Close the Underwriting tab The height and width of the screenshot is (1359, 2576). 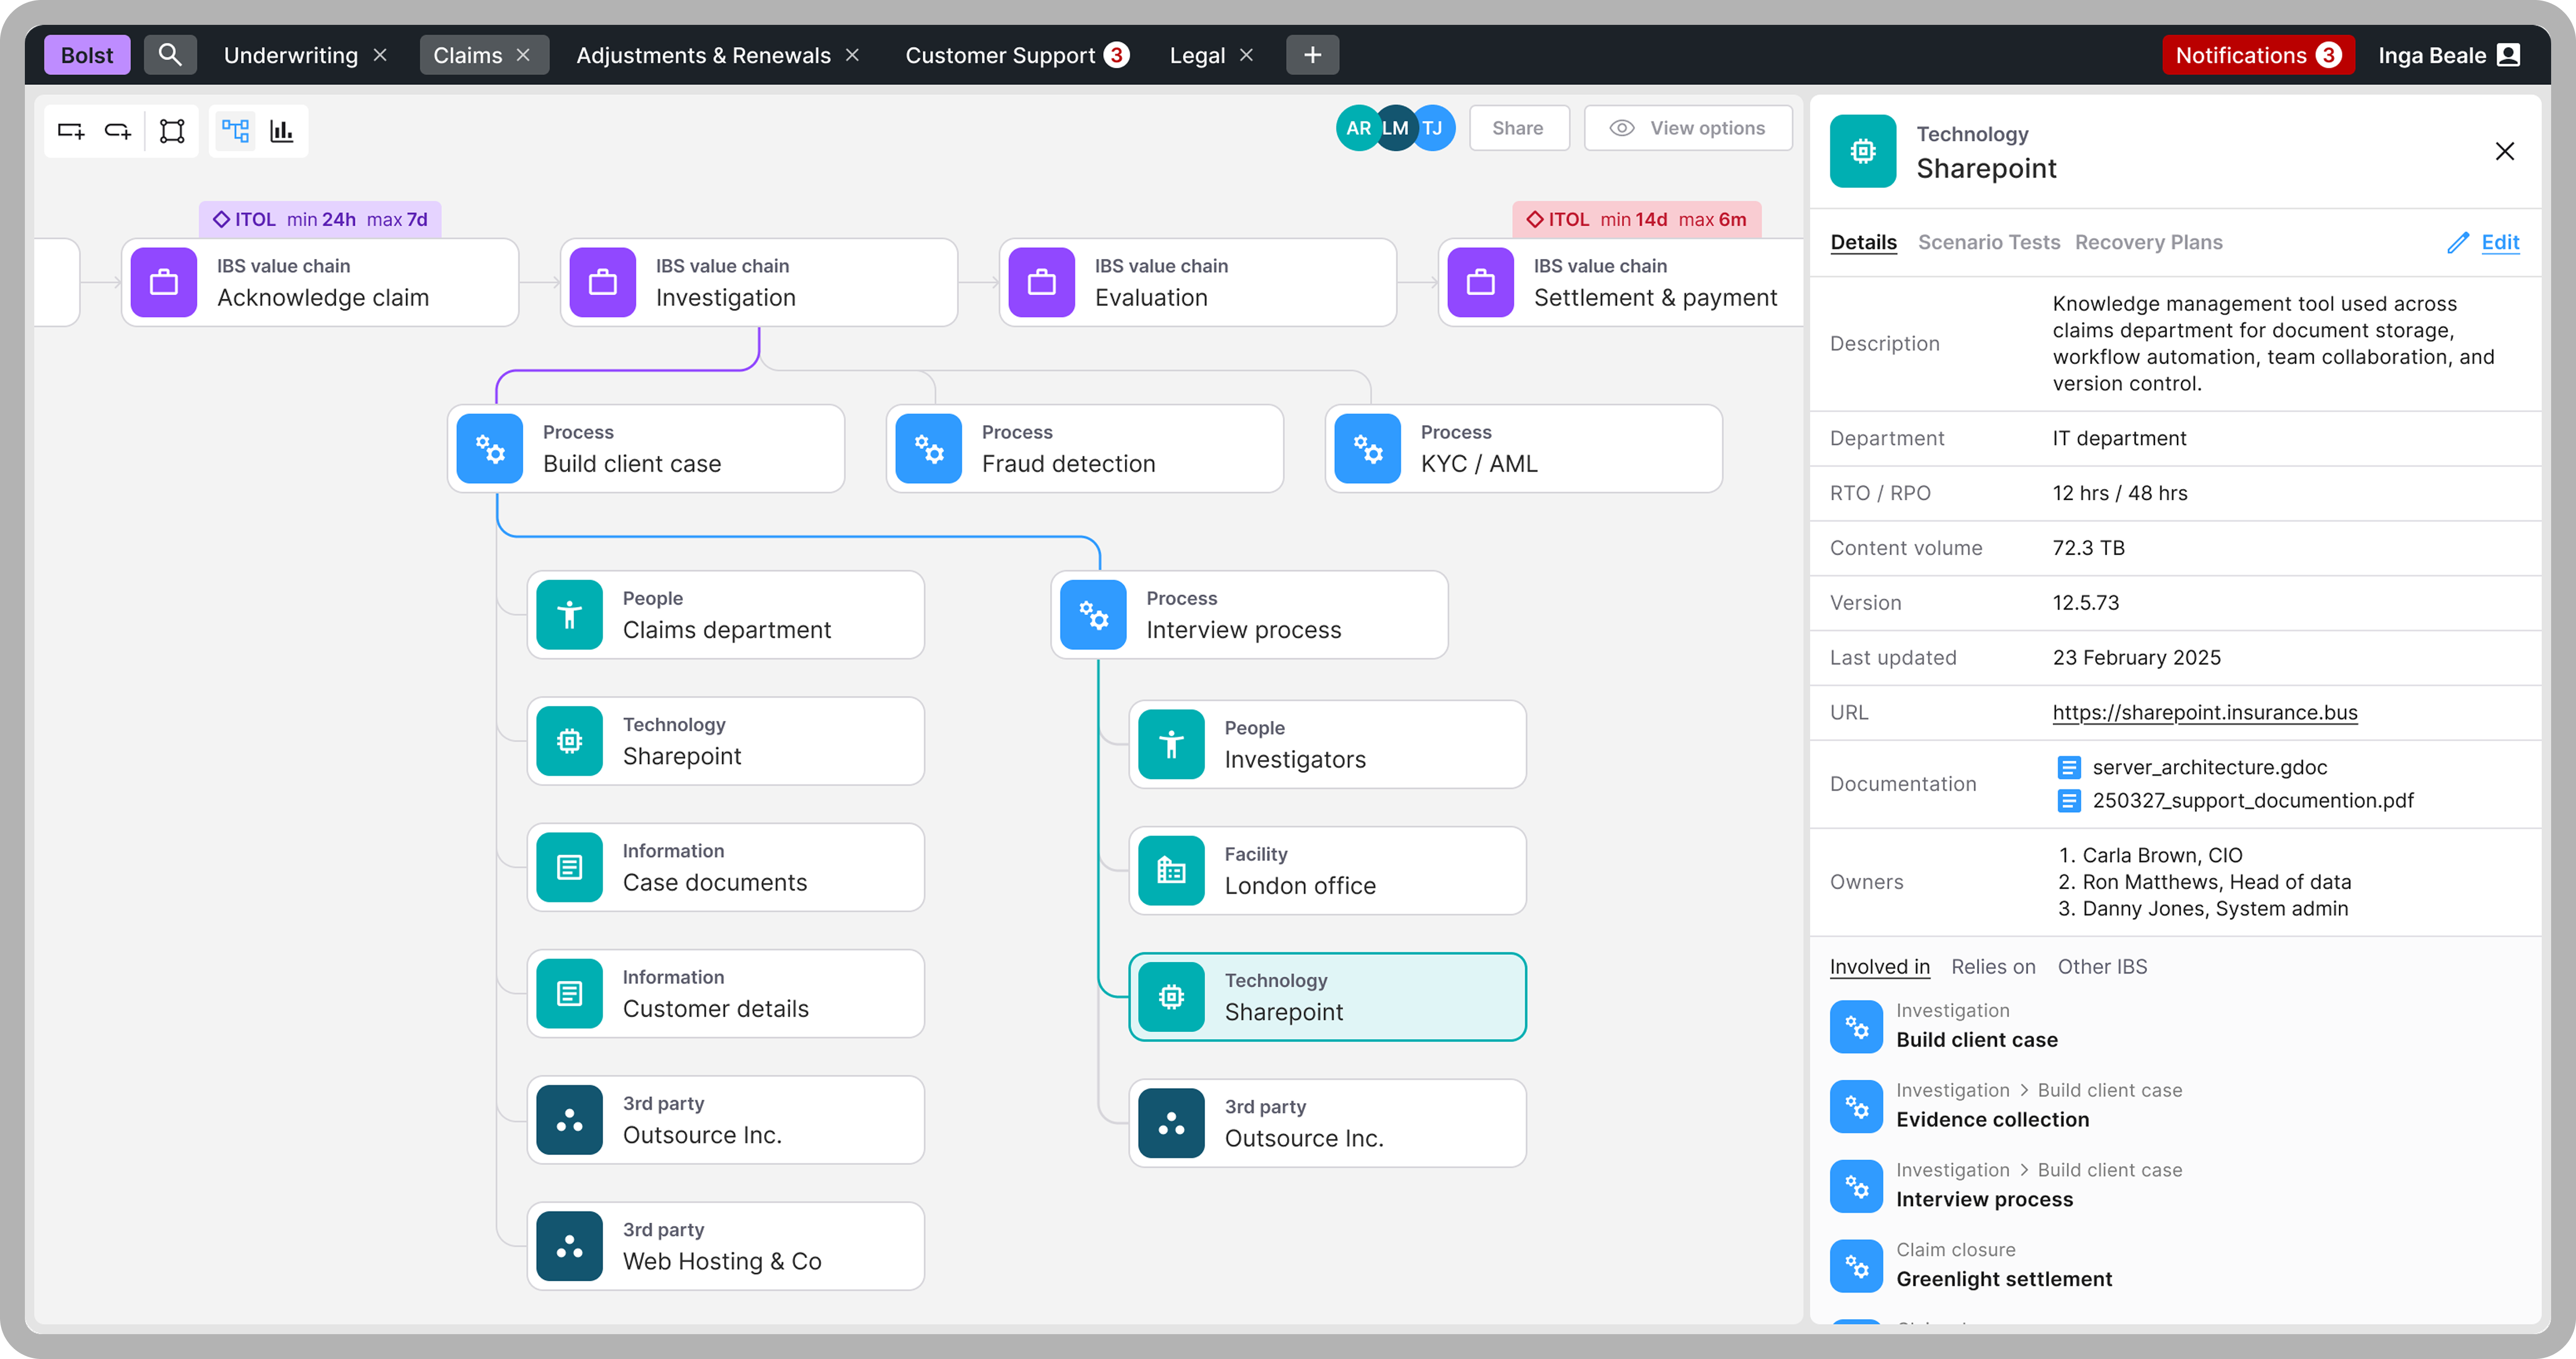tap(380, 55)
